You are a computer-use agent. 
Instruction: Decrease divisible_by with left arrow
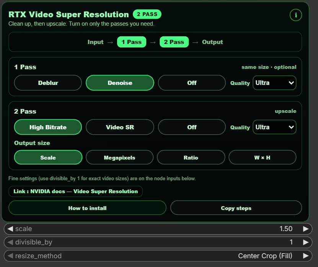coord(10,242)
